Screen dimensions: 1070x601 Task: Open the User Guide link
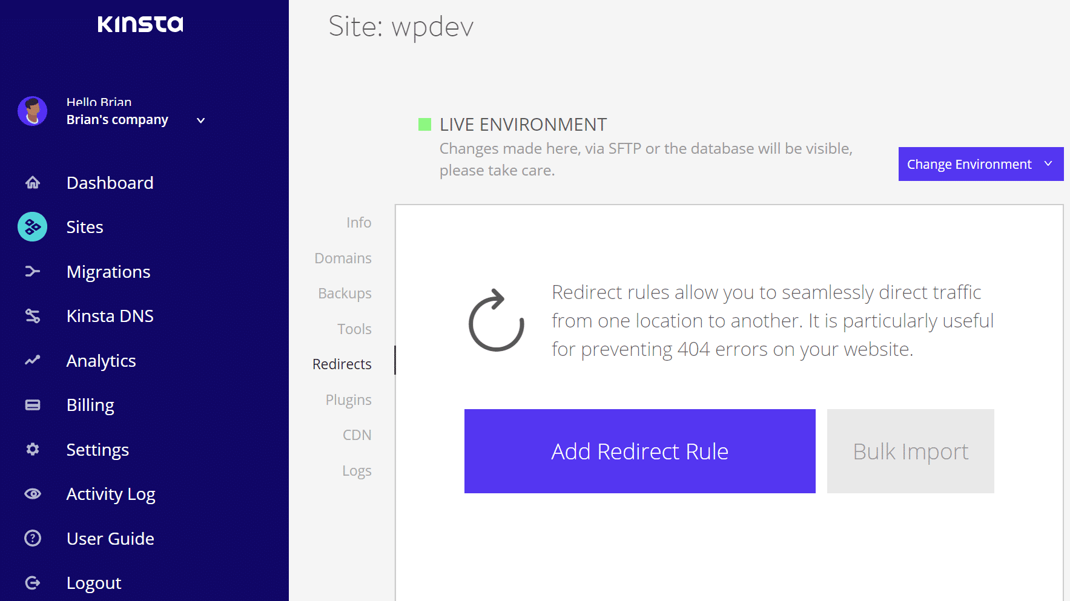click(110, 539)
